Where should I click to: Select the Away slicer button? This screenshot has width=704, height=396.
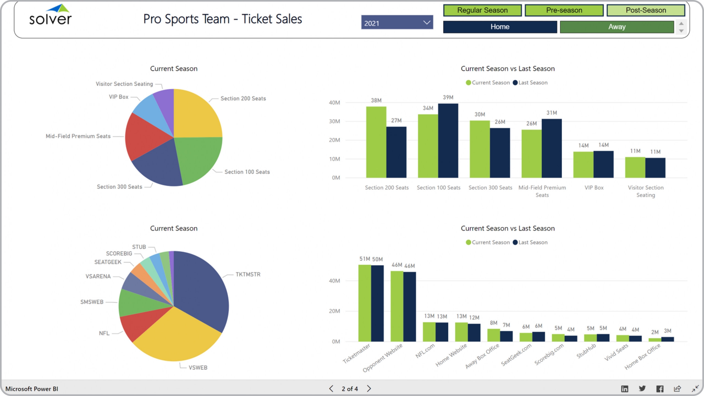click(x=617, y=27)
